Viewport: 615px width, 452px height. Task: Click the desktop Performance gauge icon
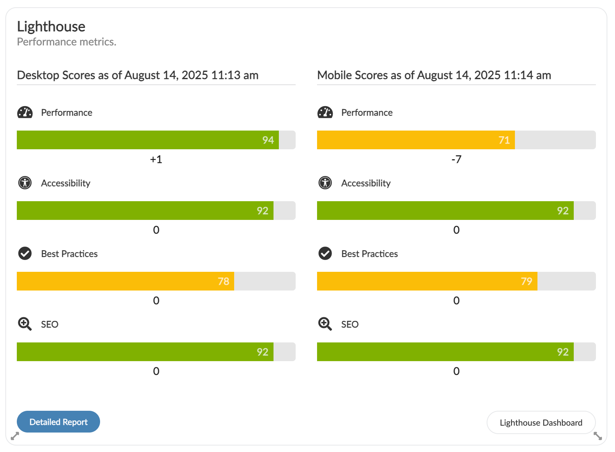(25, 112)
